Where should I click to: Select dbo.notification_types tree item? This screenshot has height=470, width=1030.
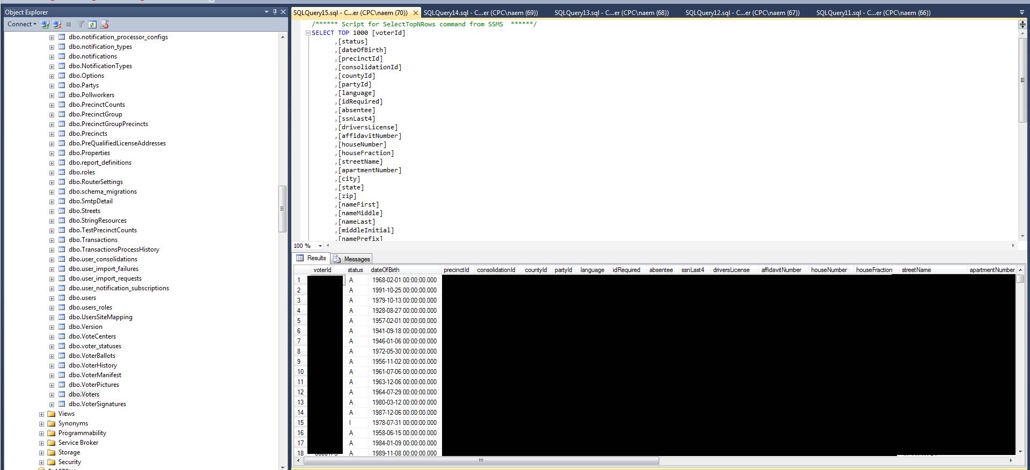(100, 47)
